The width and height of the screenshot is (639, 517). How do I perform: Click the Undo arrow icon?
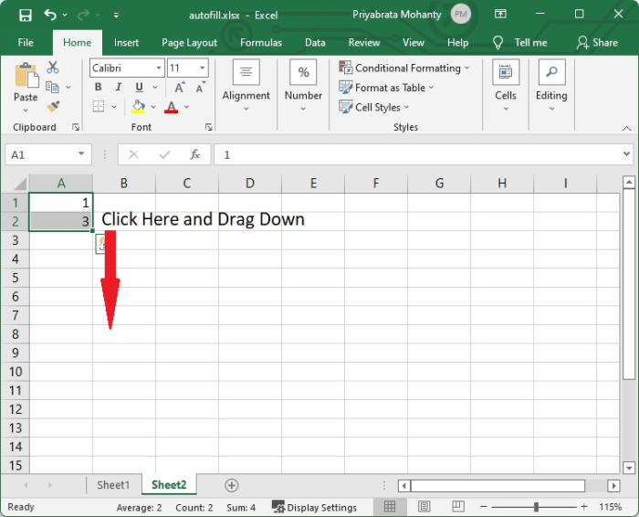(x=50, y=16)
